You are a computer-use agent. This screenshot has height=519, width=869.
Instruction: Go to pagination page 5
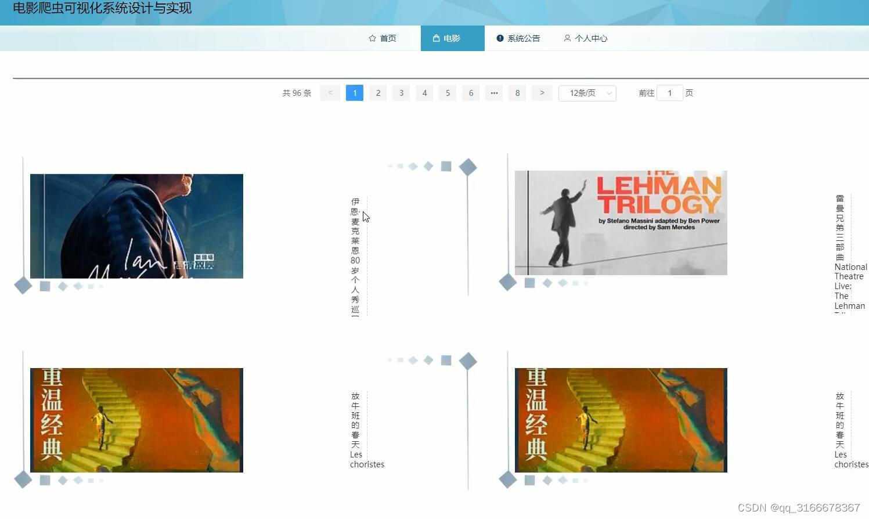[448, 93]
